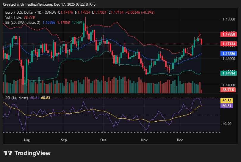Click the 40.00 level on RSI scale

point(227,124)
